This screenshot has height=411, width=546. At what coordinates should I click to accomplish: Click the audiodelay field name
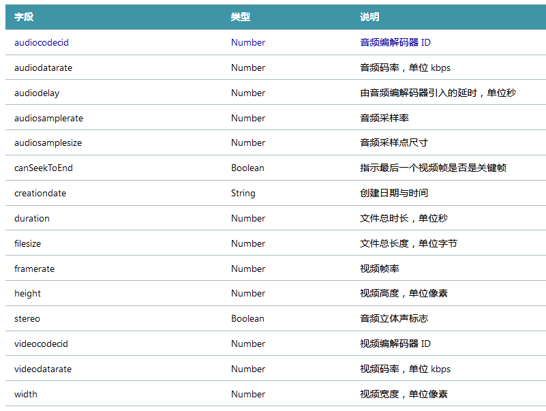click(37, 93)
